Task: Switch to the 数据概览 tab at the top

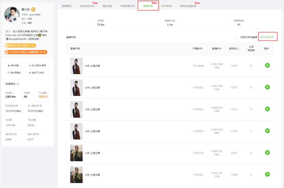Action: 67,6
